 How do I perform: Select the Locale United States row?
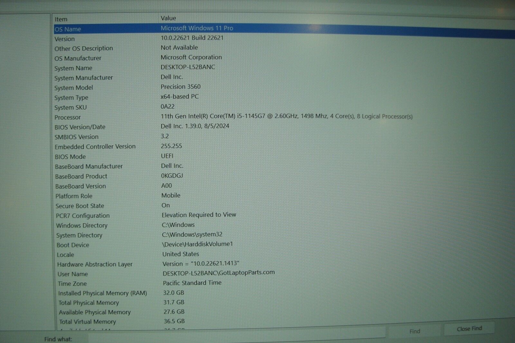[129, 255]
